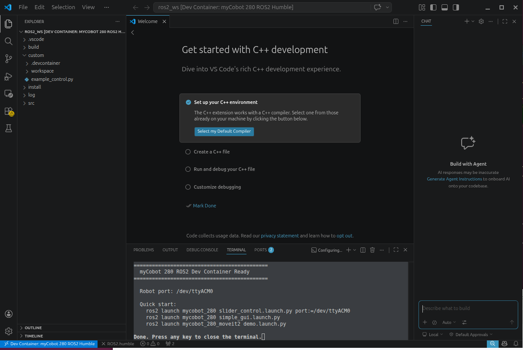Click the Dev Container remote indicator
The height and width of the screenshot is (350, 523).
pos(49,343)
